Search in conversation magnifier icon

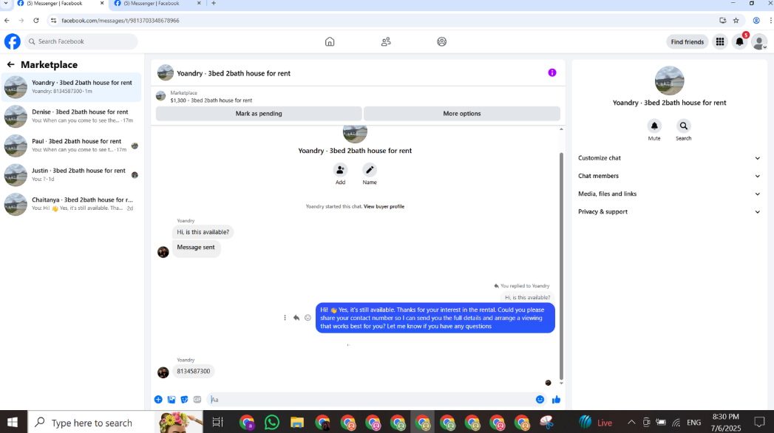pos(684,126)
